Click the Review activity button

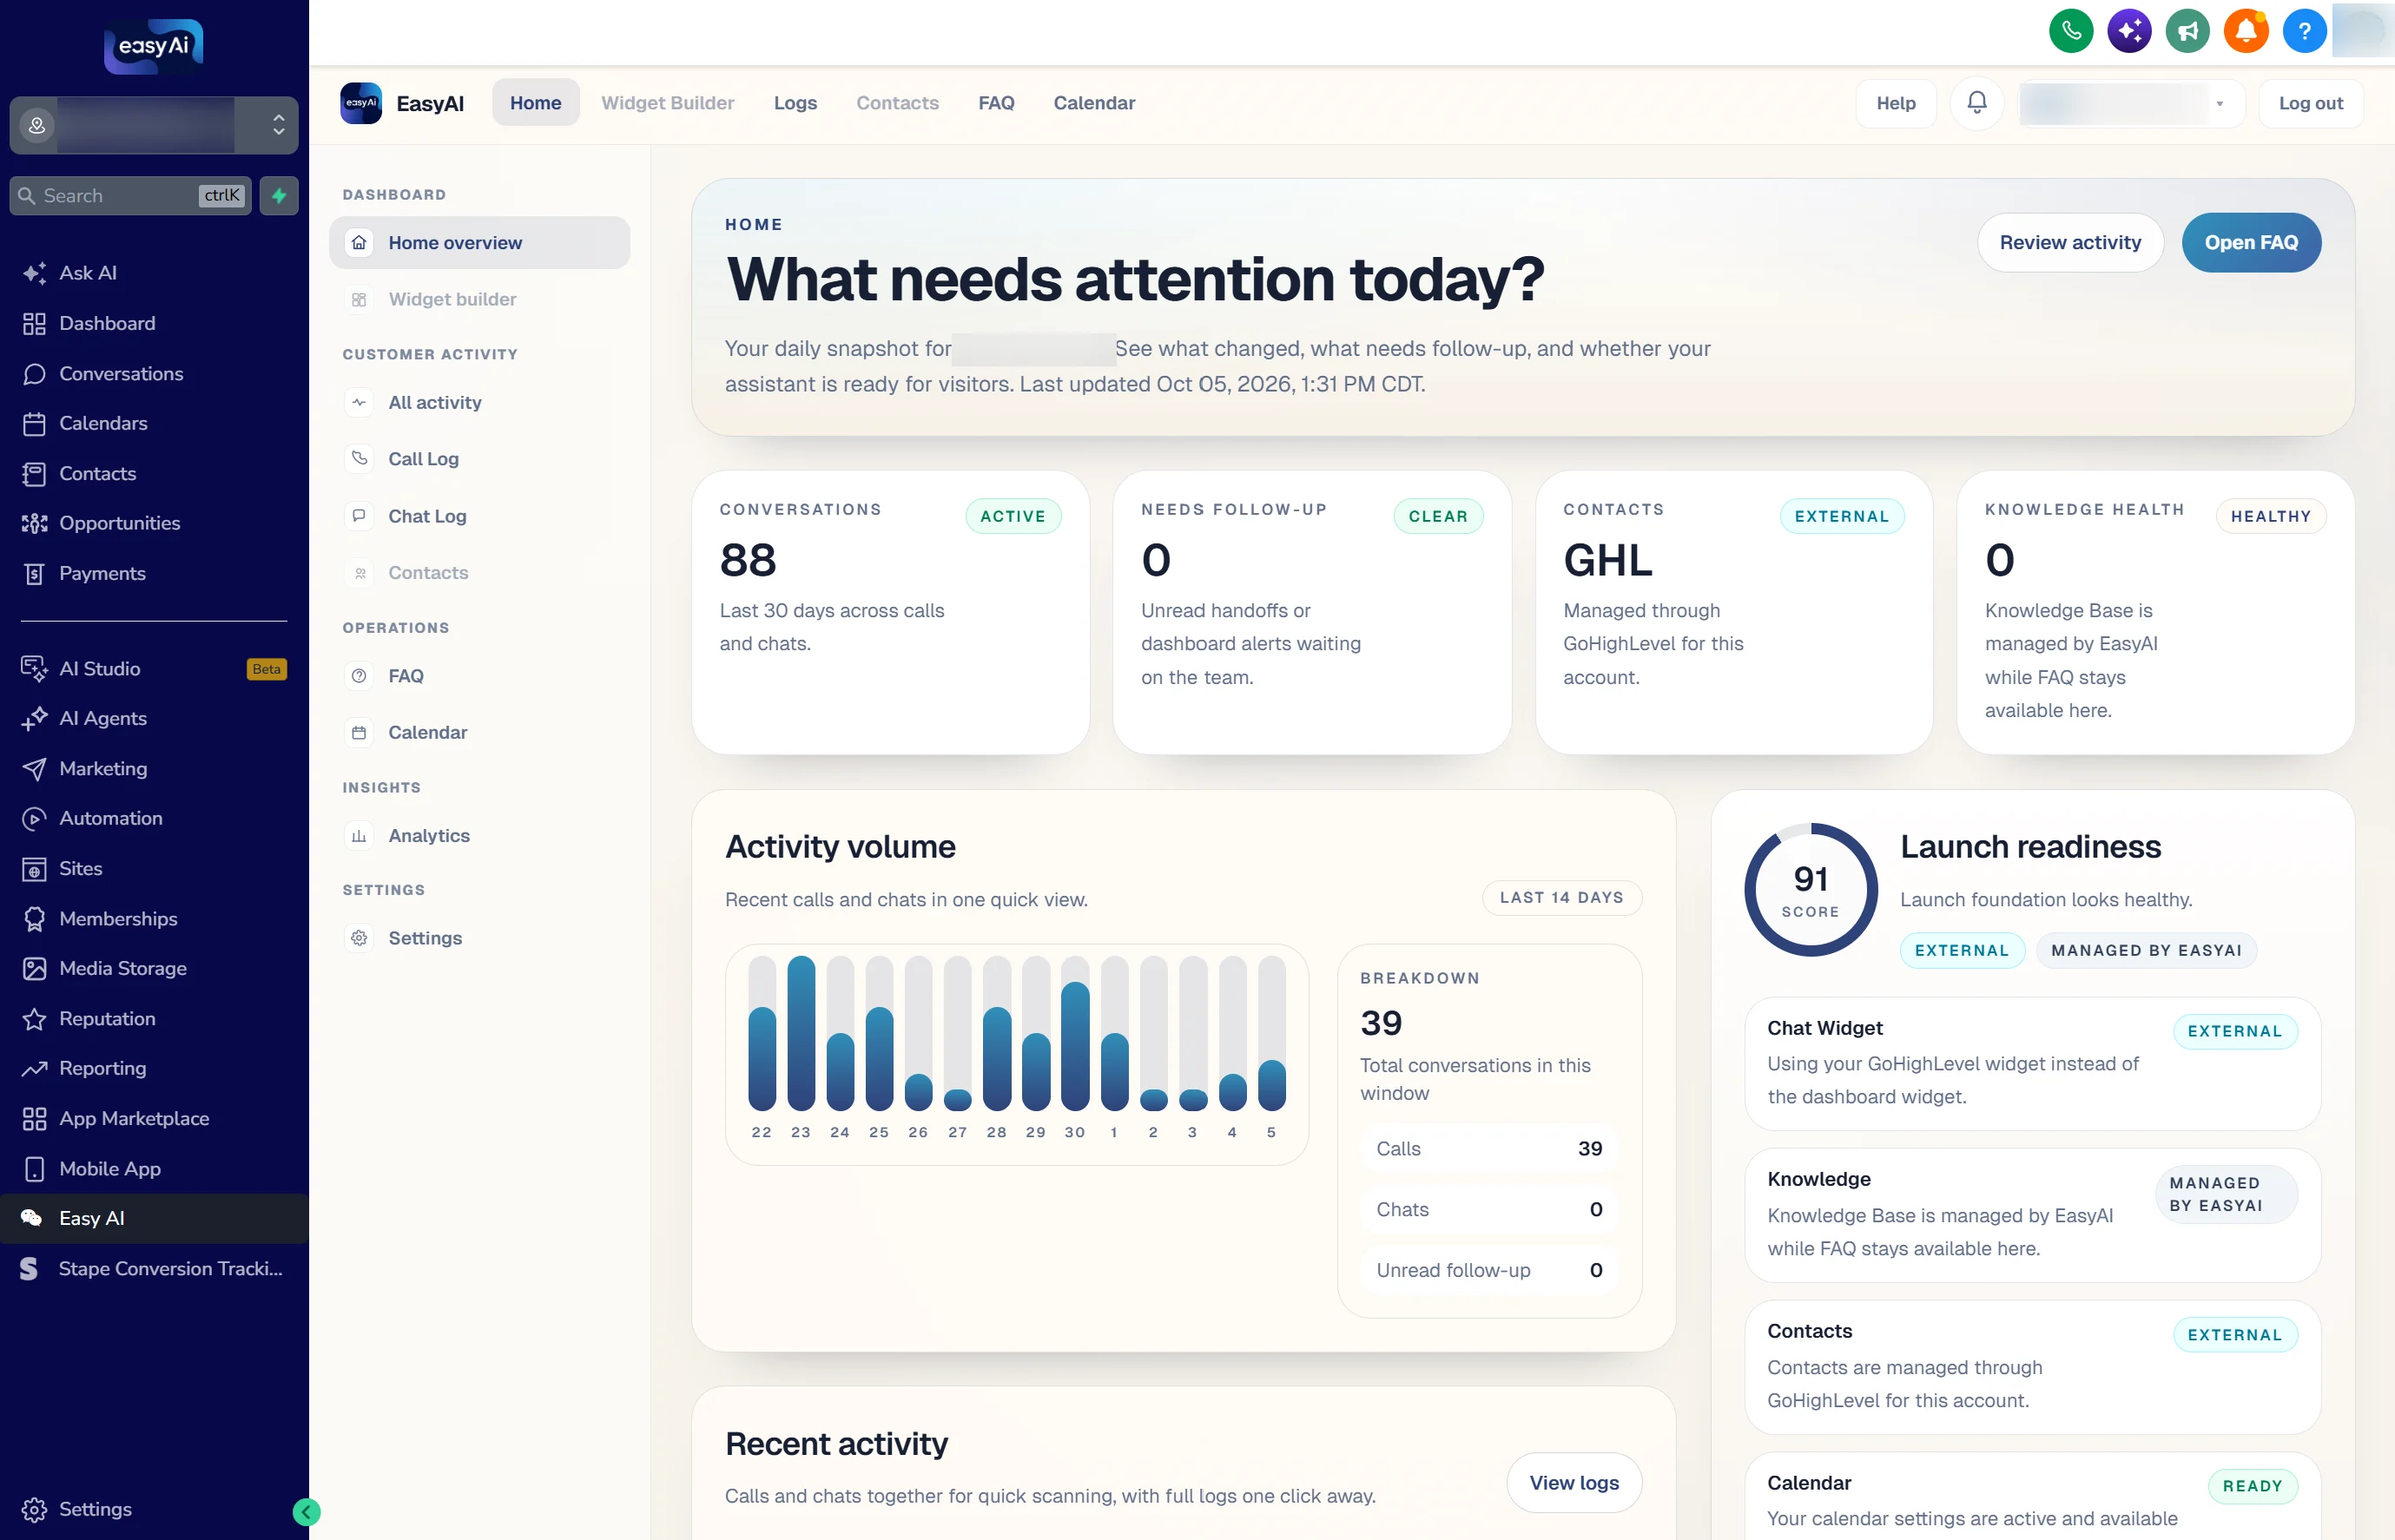[2070, 242]
